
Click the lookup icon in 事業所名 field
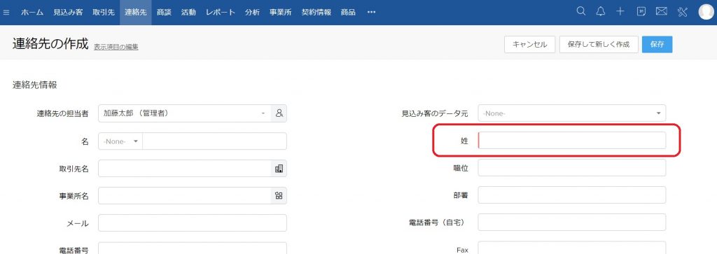point(279,196)
